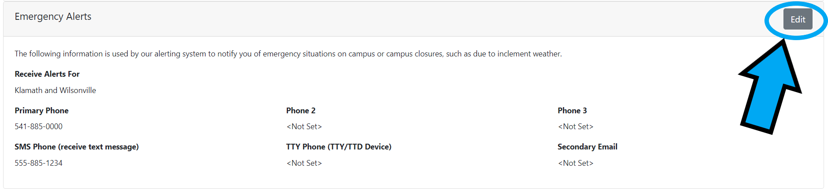Click the Emergency Alerts panel heading
The width and height of the screenshot is (828, 190).
tap(53, 17)
